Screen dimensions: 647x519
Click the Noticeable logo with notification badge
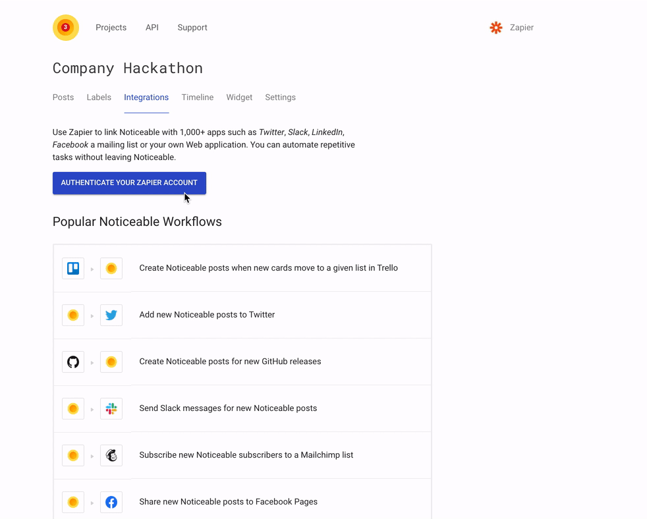pos(66,28)
